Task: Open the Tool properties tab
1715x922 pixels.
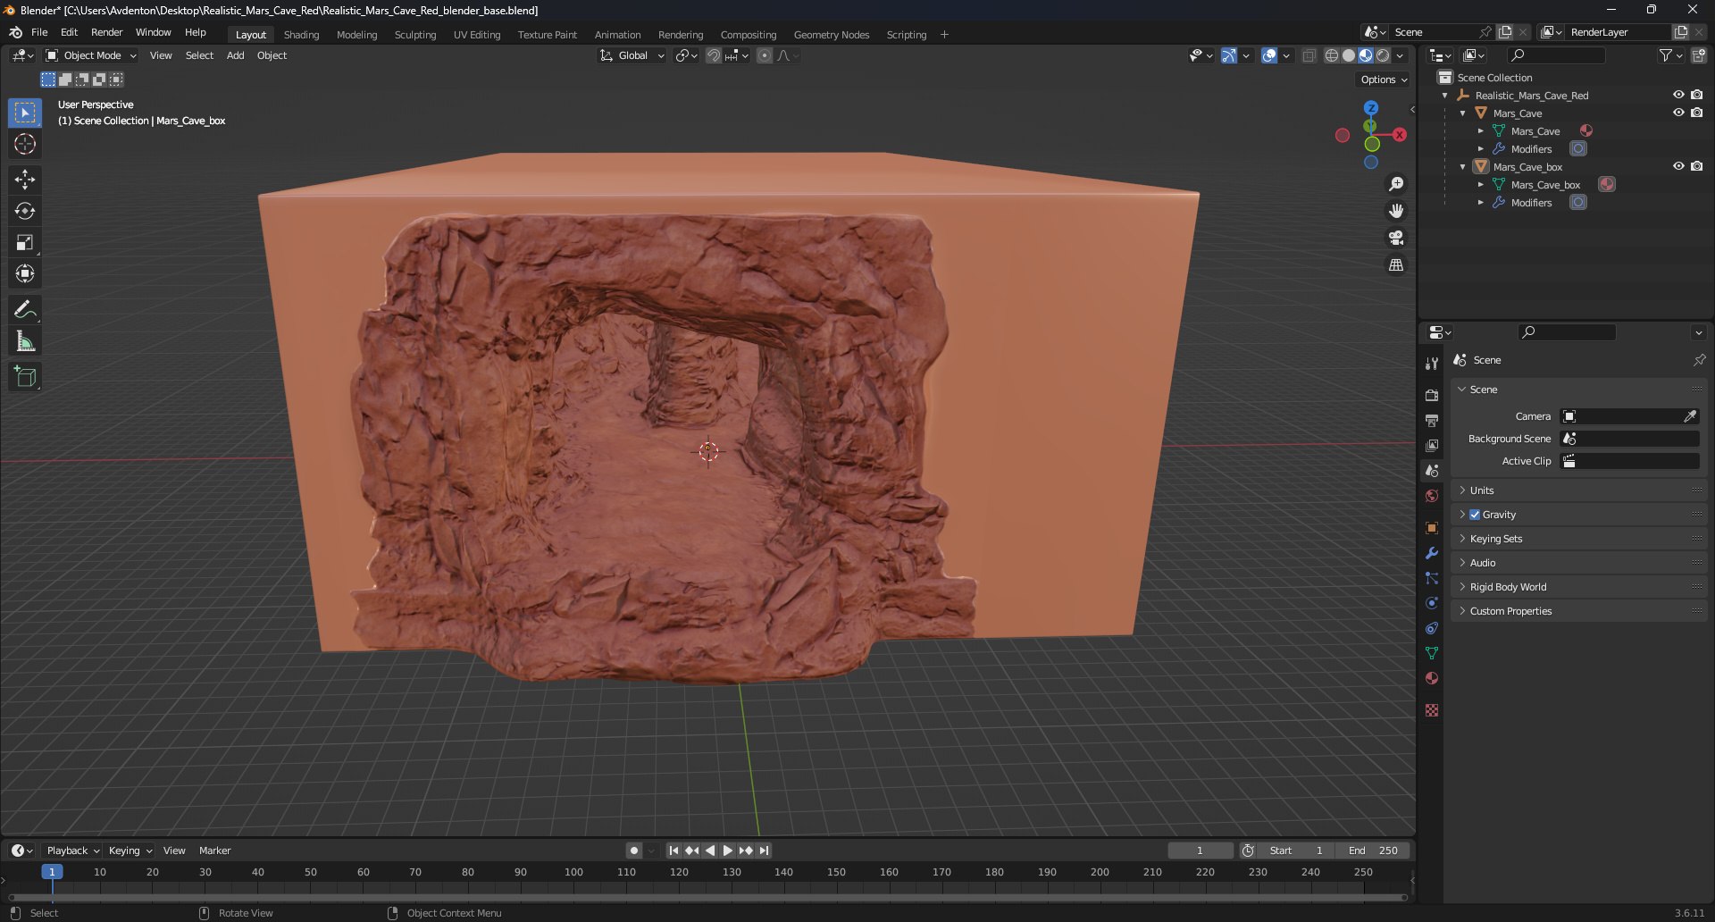Action: coord(1432,363)
